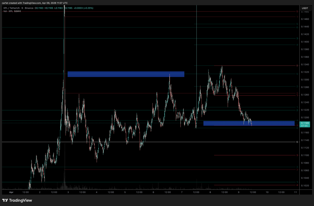Click the 0.1400 price axis label
314x206 pixels.
(x=305, y=42)
